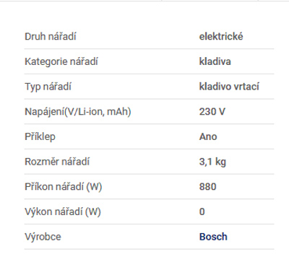Select the 'Typ nářadí' label
The height and width of the screenshot is (262, 289).
[x=48, y=87]
